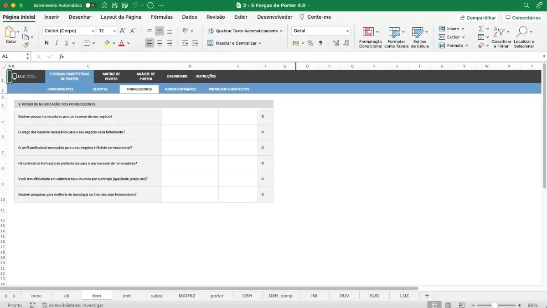This screenshot has height=308, width=547.
Task: Open Classificar e Filtrar
Action: 501,37
